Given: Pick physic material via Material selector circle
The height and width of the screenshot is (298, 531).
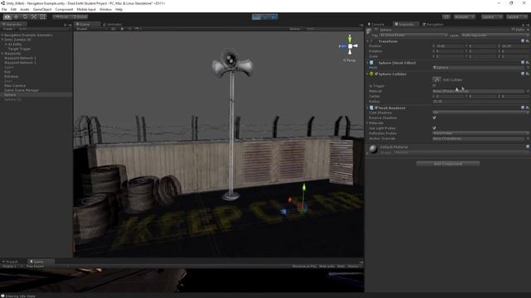Looking at the screenshot, I should tap(528, 91).
